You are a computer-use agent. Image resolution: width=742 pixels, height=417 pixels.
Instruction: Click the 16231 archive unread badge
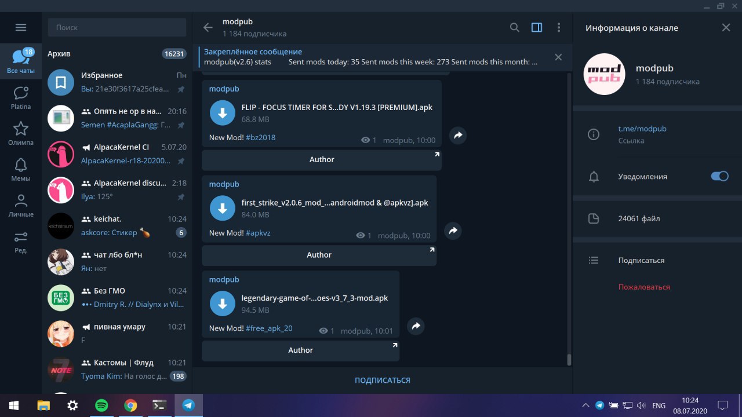pyautogui.click(x=174, y=54)
